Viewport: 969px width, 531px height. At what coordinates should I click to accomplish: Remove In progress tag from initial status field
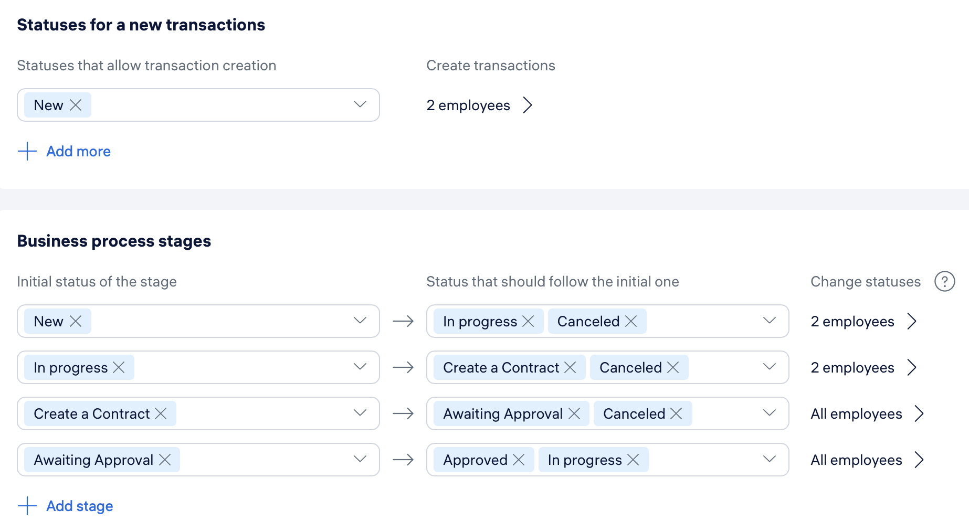pyautogui.click(x=119, y=367)
